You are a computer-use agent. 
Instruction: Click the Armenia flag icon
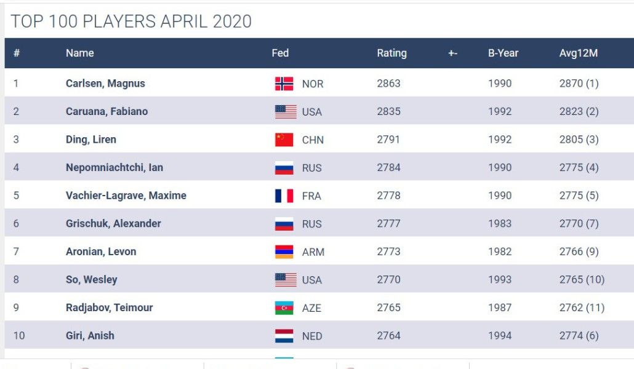pos(284,252)
